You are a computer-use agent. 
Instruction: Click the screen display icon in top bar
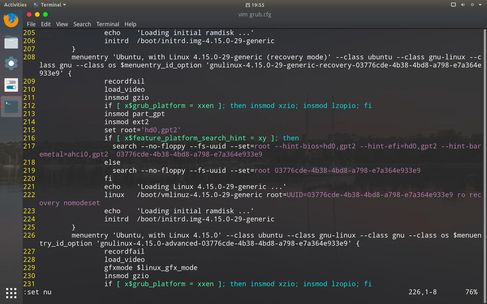453,5
